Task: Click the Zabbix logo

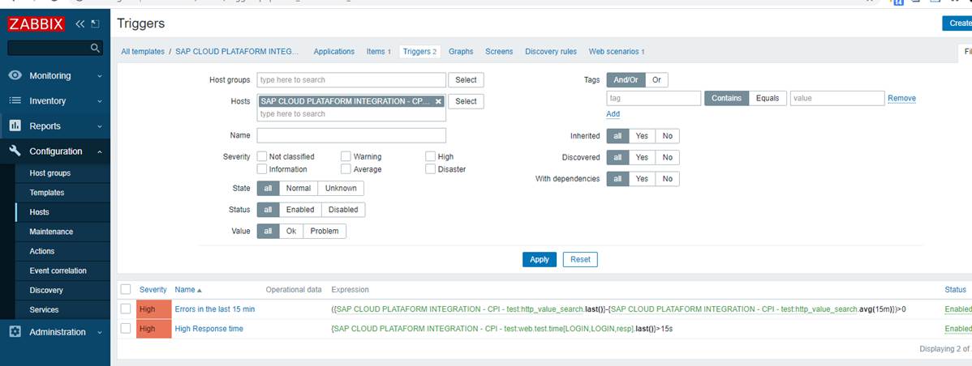Action: pos(36,24)
